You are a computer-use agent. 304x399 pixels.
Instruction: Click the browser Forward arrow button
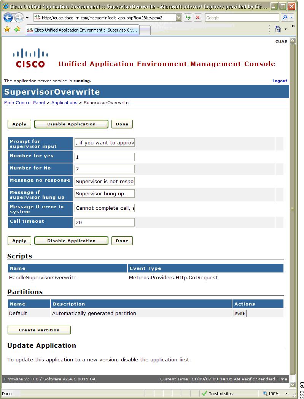tap(19, 17)
